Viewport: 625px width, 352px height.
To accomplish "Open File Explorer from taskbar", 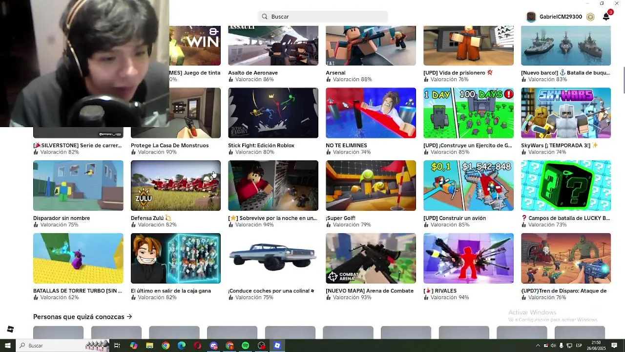I will click(x=150, y=346).
